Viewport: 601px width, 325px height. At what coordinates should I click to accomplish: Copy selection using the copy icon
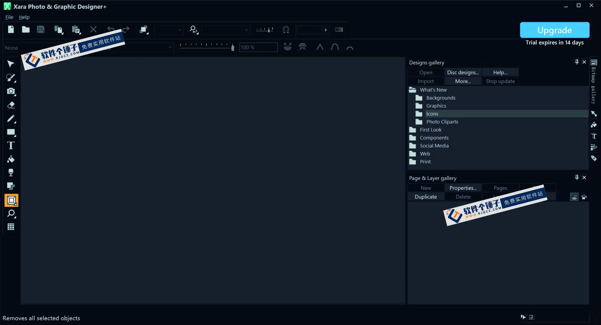click(58, 29)
